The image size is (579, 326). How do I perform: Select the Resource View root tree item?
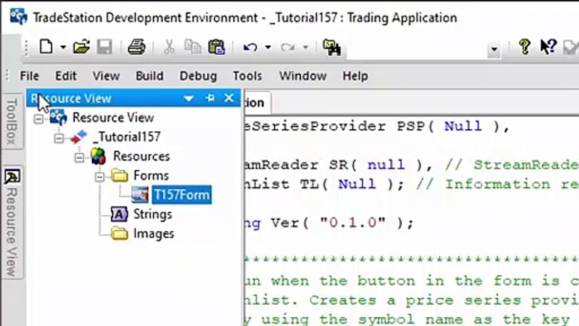tap(113, 118)
